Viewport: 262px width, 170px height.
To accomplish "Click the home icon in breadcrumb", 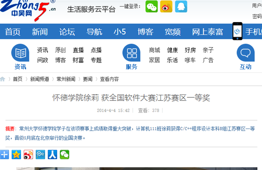I will pos(3,79).
